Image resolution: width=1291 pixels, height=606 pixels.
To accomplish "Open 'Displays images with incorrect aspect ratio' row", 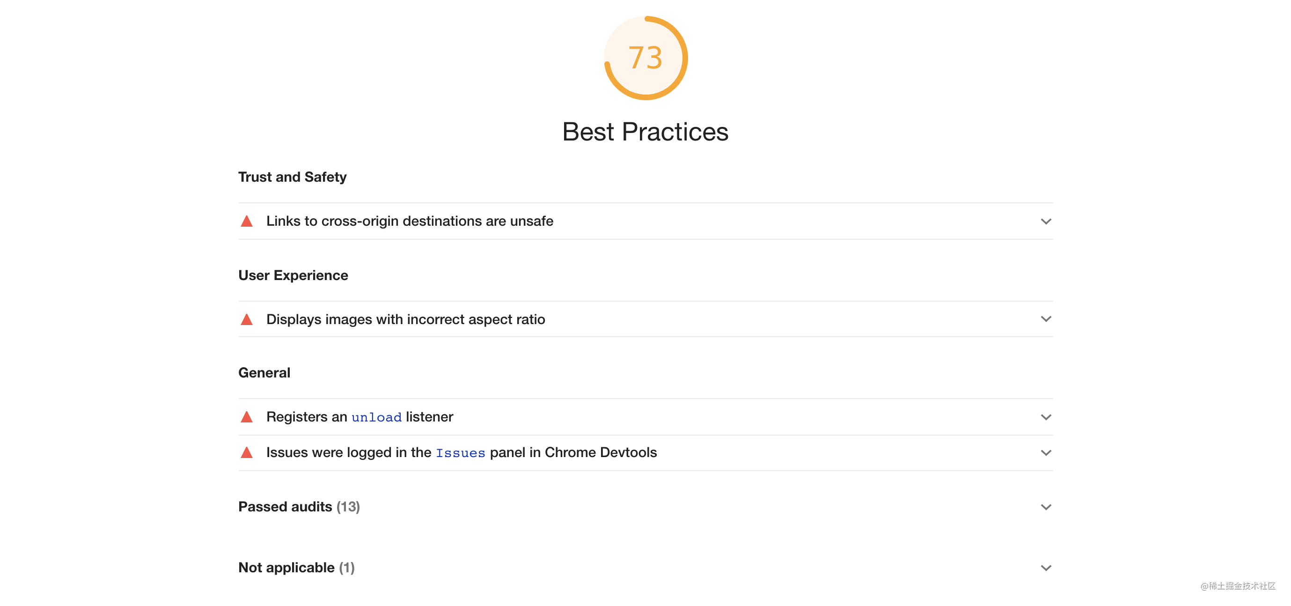I will pos(645,319).
